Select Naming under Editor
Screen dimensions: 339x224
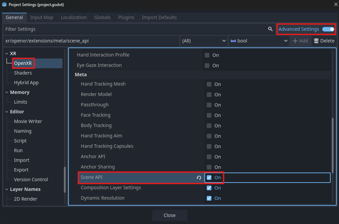tap(23, 131)
